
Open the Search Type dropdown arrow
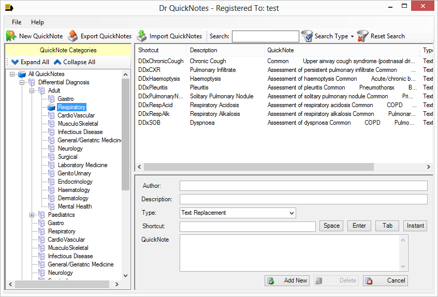coord(352,37)
